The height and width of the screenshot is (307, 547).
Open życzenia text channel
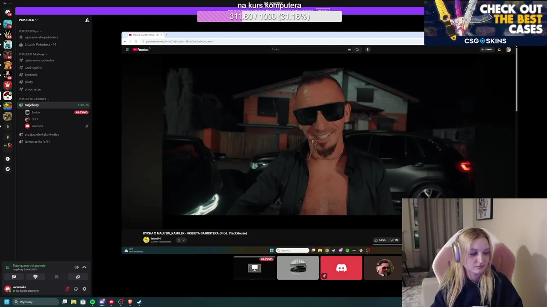[x=54, y=75]
